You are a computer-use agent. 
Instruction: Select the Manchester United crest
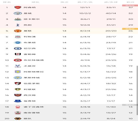point(18,31)
